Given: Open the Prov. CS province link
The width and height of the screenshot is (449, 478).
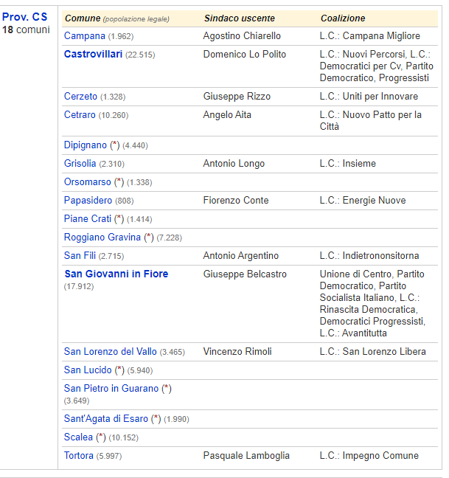Looking at the screenshot, I should coord(24,17).
